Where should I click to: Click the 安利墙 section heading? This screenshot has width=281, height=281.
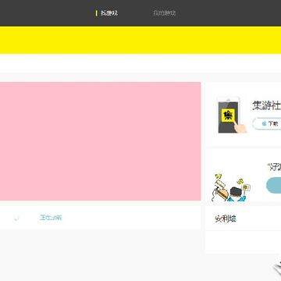pyautogui.click(x=226, y=219)
